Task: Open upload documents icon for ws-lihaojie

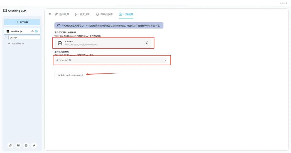Action: pyautogui.click(x=32, y=31)
